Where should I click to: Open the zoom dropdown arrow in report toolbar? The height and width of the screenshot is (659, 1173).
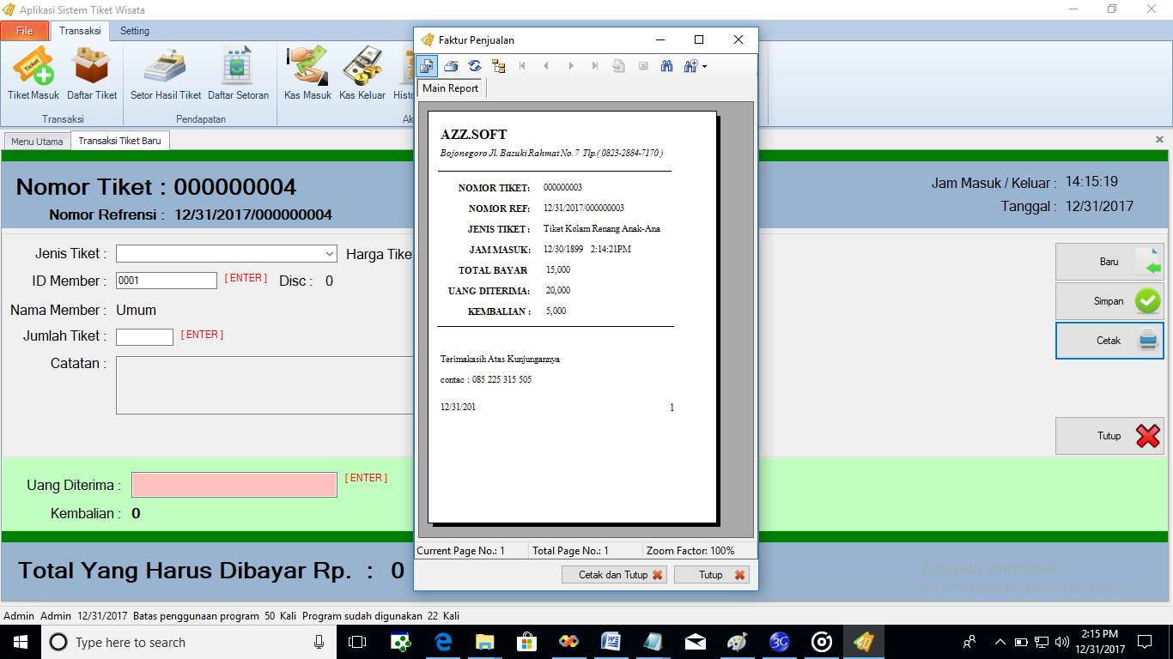tap(705, 66)
